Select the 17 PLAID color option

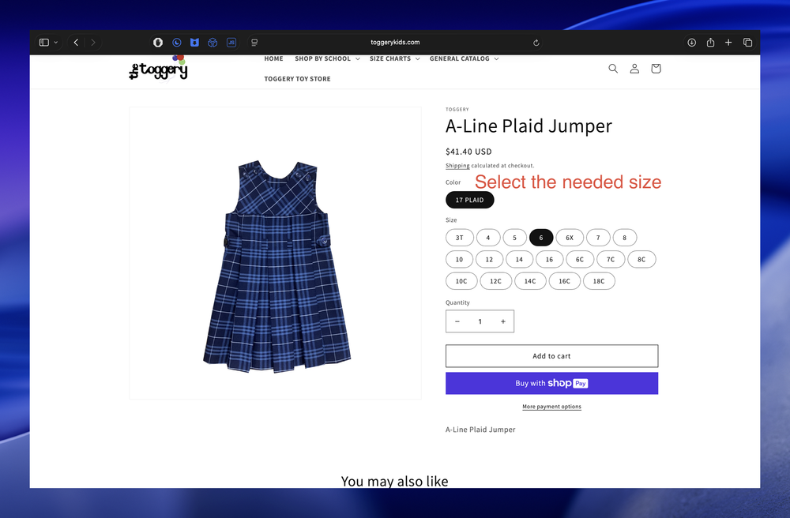pyautogui.click(x=469, y=200)
